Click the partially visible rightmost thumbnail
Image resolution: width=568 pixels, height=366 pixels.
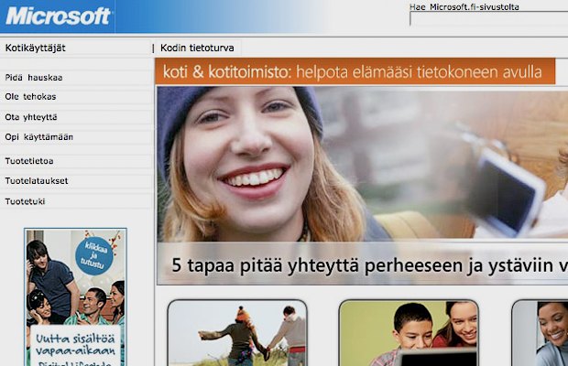541,334
